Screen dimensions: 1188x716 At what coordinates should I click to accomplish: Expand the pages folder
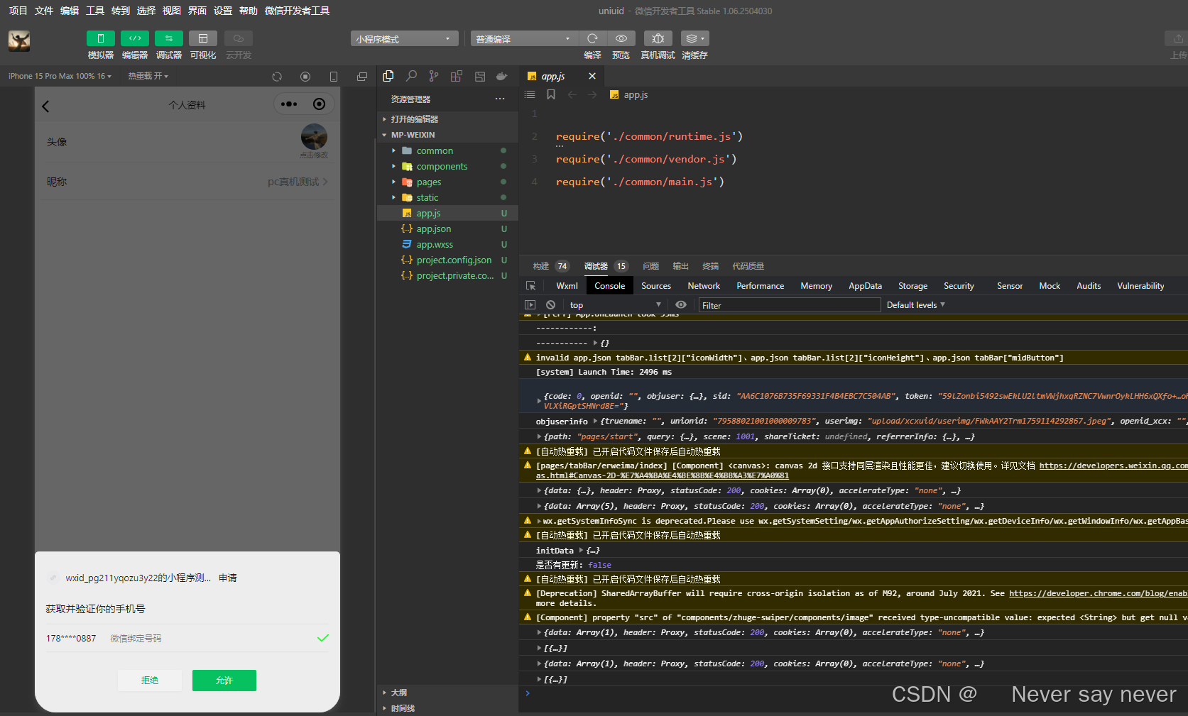click(x=447, y=182)
